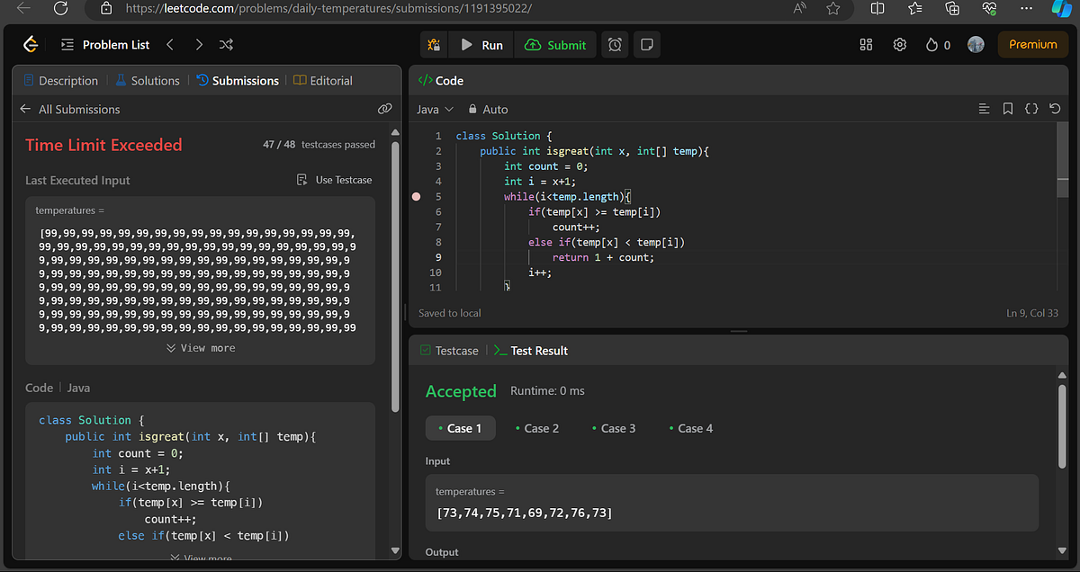
Task: Bookmark the code with the bookmark icon
Action: [1008, 108]
